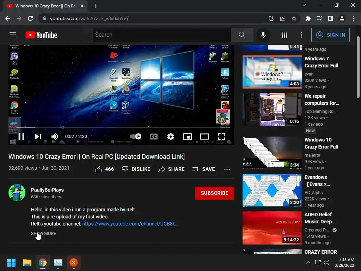The image size is (361, 271).
Task: Go to YouTube home logo
Action: pos(41,35)
